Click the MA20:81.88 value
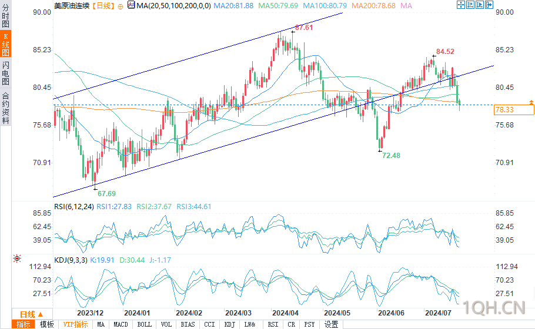Viewport: 535px width, 329px height. point(233,6)
